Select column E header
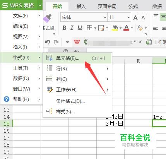 click(138, 61)
